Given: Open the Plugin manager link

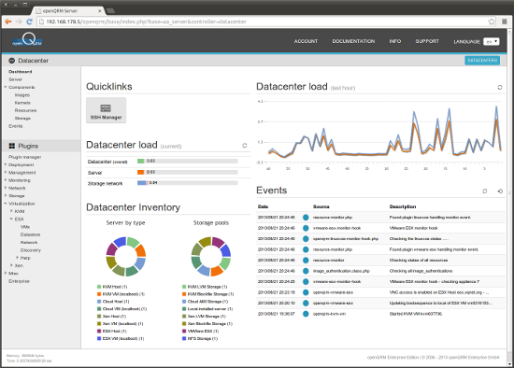Looking at the screenshot, I should click(x=25, y=157).
